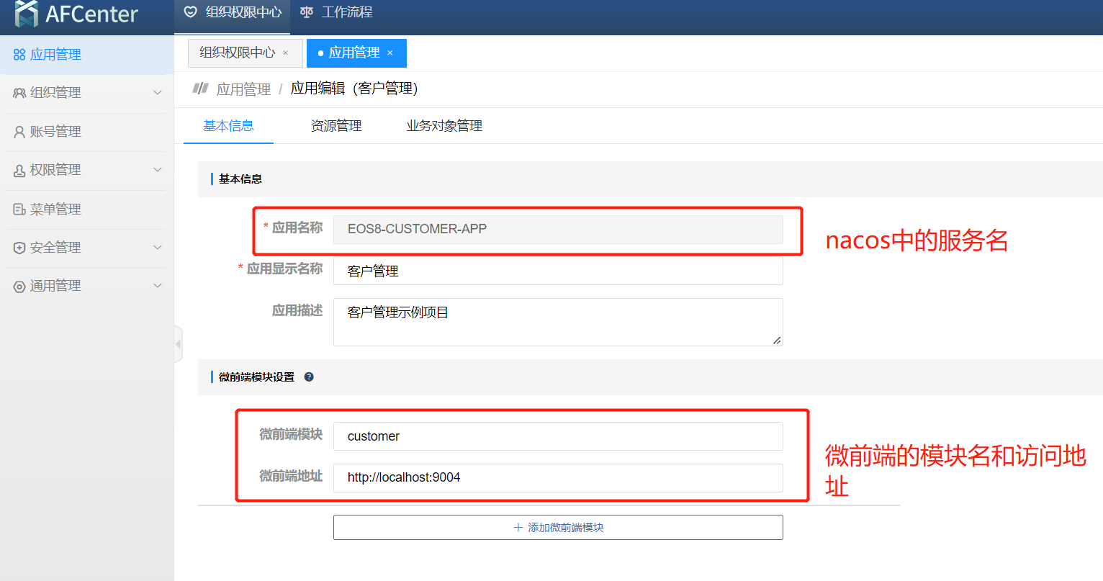Open 账号管理 in the sidebar
Image resolution: width=1103 pixels, height=581 pixels.
tap(86, 132)
